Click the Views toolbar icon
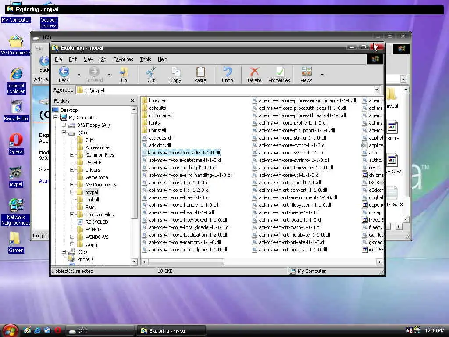Image resolution: width=449 pixels, height=337 pixels. (306, 75)
